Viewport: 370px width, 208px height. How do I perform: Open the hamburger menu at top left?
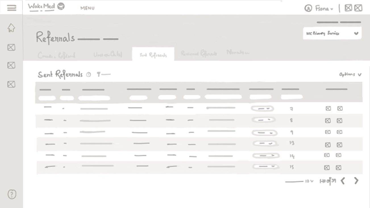(11, 8)
